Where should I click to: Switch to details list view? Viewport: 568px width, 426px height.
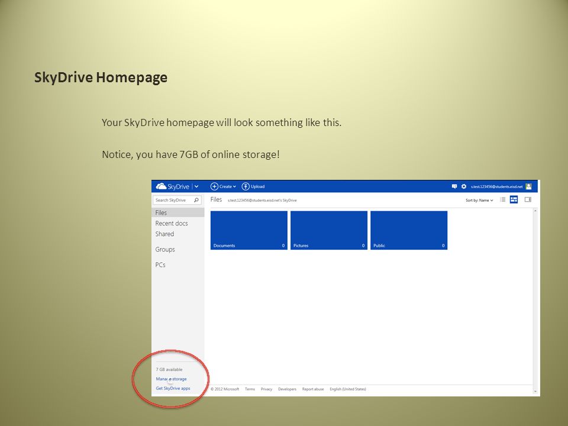point(503,199)
